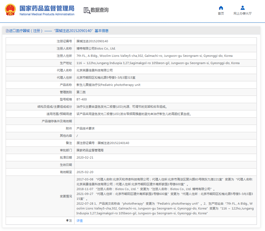Click the national emblem logo

click(10, 10)
